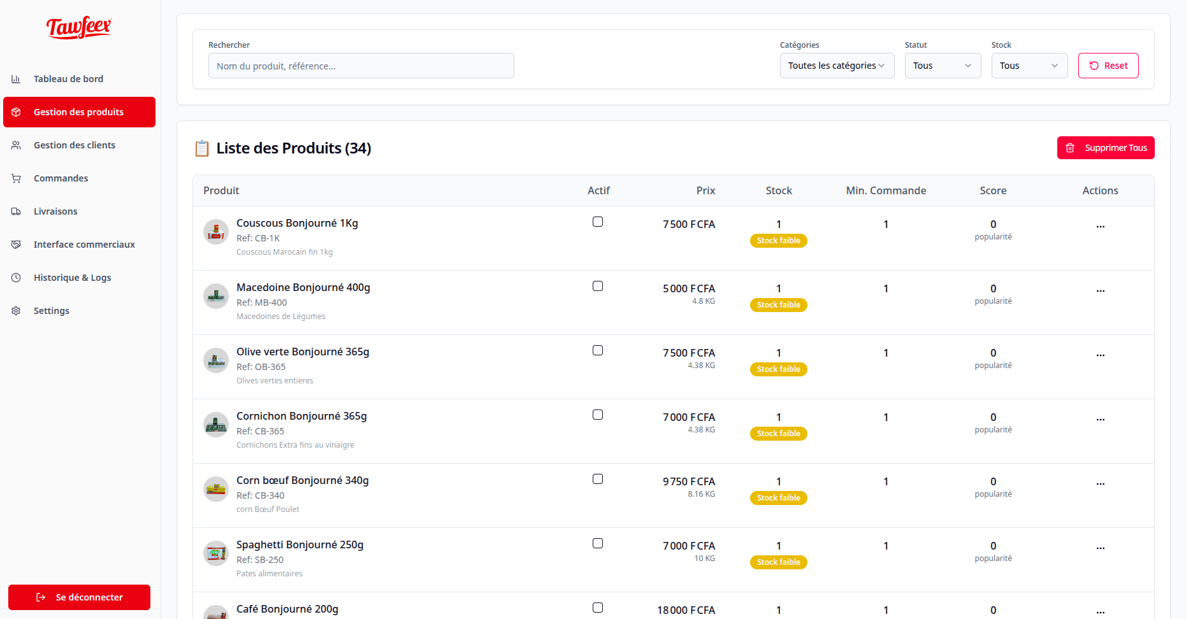1186x619 pixels.
Task: Open the Toutes les catégories dropdown
Action: coord(837,66)
